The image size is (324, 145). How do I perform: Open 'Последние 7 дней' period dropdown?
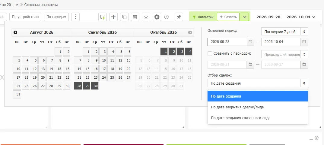pyautogui.click(x=284, y=32)
